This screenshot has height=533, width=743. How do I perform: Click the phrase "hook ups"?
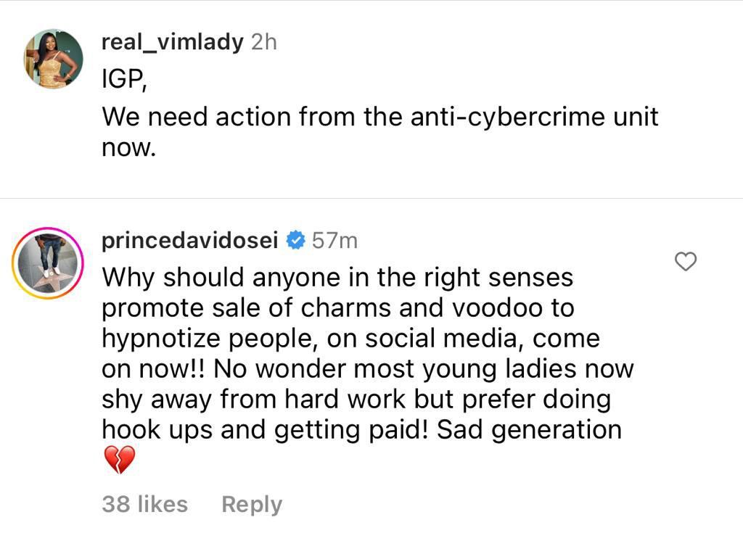point(157,429)
